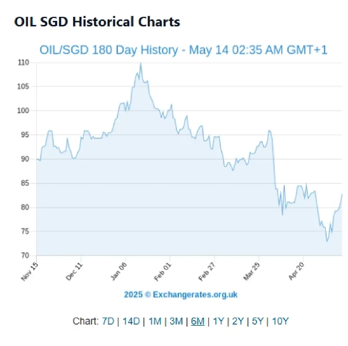Image resolution: width=348 pixels, height=346 pixels.
Task: Click the chart's highest peak near 110
Action: pyautogui.click(x=141, y=62)
